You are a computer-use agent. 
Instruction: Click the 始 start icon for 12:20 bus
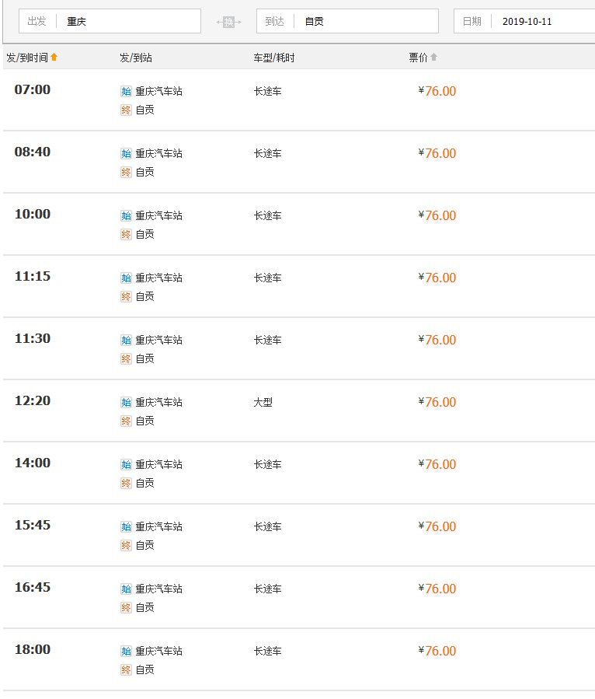coord(126,402)
